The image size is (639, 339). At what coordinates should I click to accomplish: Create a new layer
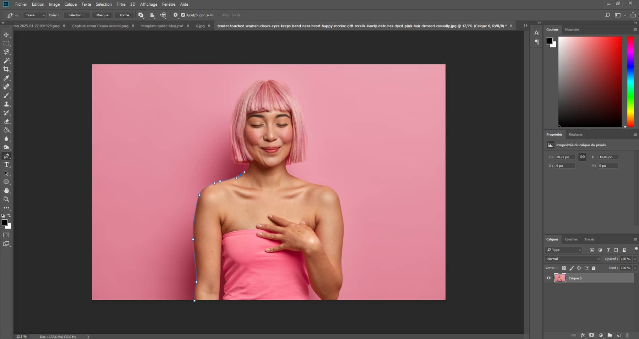618,335
